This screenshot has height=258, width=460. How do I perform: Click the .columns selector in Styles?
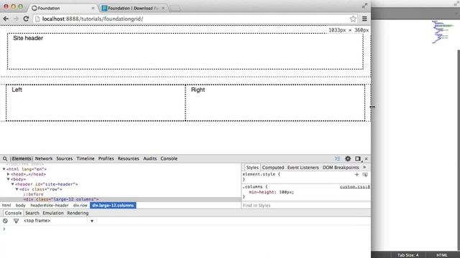[252, 186]
